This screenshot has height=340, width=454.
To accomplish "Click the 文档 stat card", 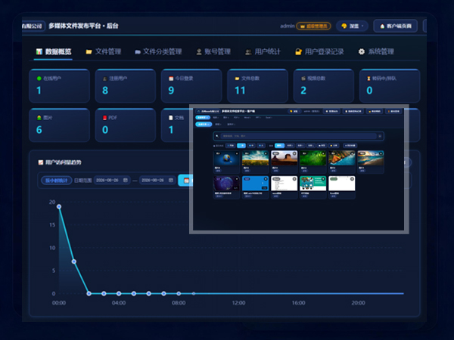I will coord(176,125).
